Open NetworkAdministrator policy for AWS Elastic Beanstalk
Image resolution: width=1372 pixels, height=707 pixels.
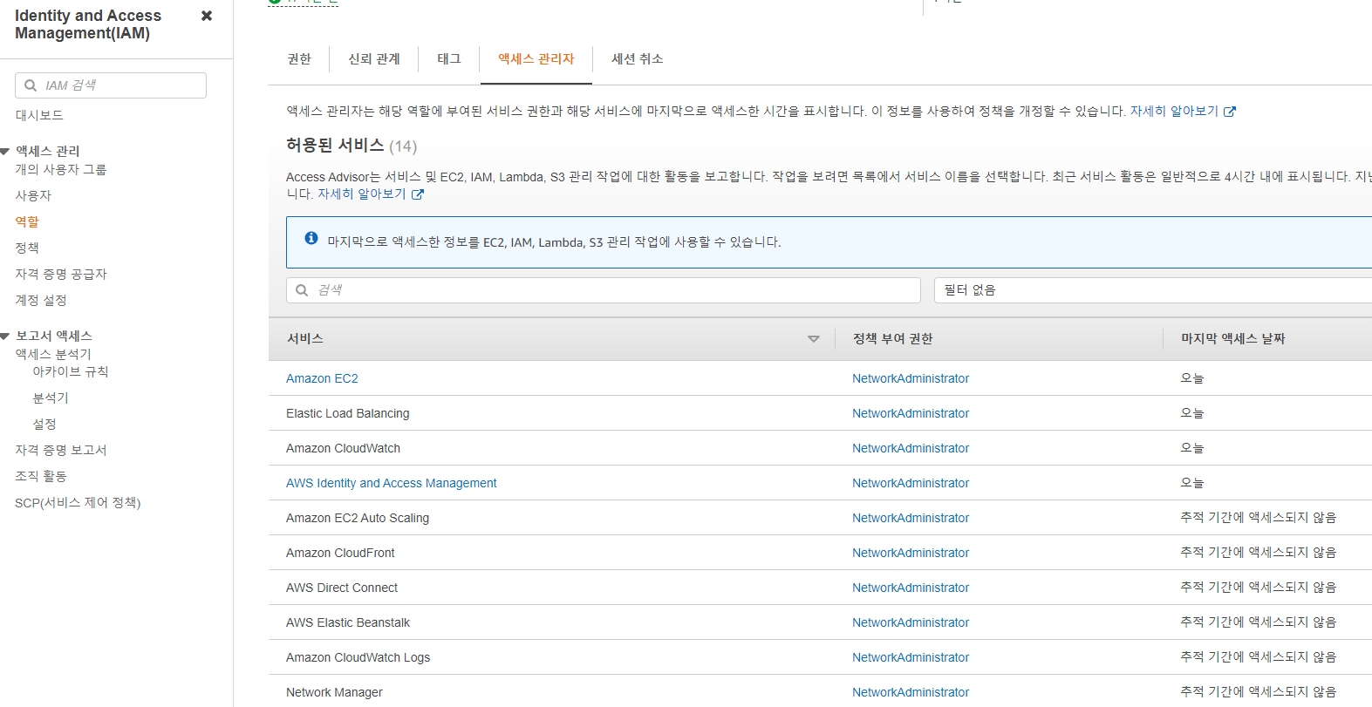click(x=911, y=622)
